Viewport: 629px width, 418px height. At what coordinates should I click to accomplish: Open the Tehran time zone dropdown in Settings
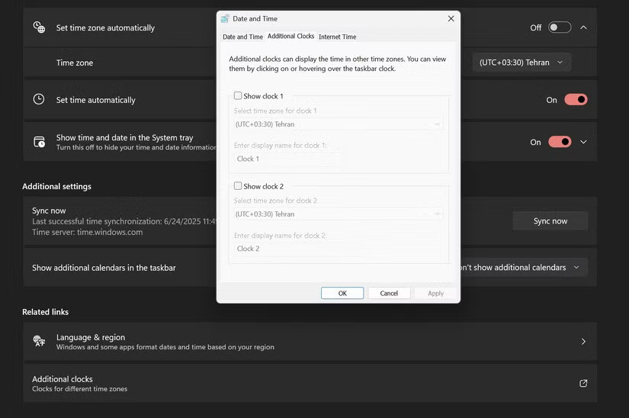pos(521,63)
